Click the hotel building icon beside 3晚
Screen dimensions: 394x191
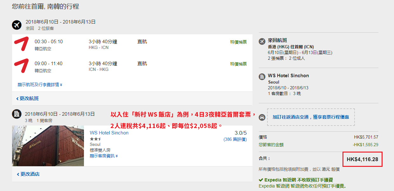point(17,114)
